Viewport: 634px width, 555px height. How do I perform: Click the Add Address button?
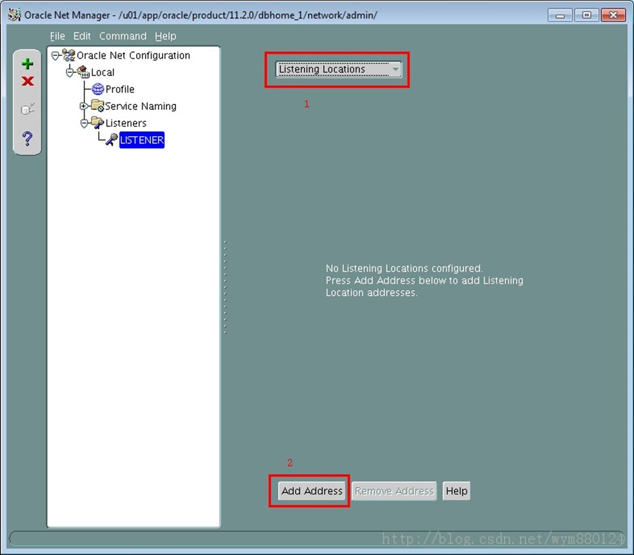[312, 490]
